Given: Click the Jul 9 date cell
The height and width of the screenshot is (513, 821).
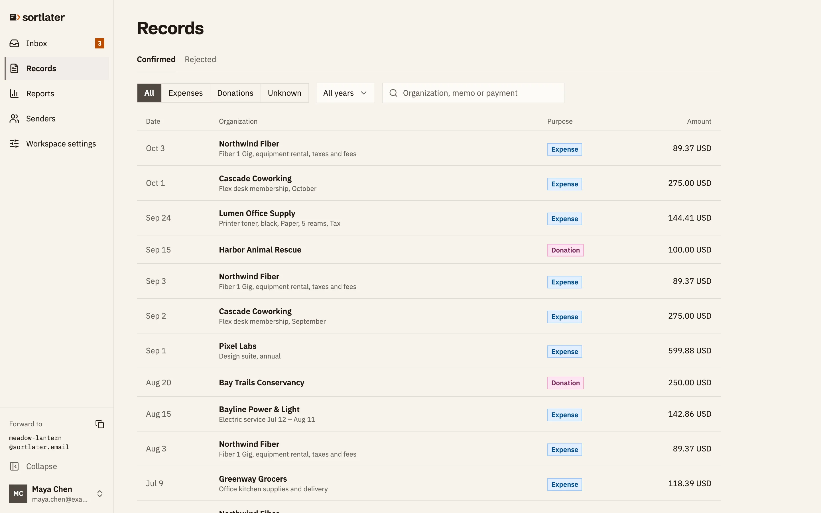Looking at the screenshot, I should (154, 483).
